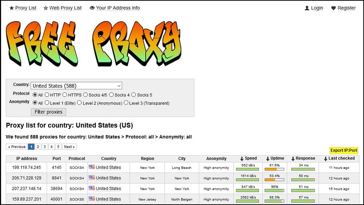
Task: Select the HTTP protocol radio button
Action: (47, 95)
